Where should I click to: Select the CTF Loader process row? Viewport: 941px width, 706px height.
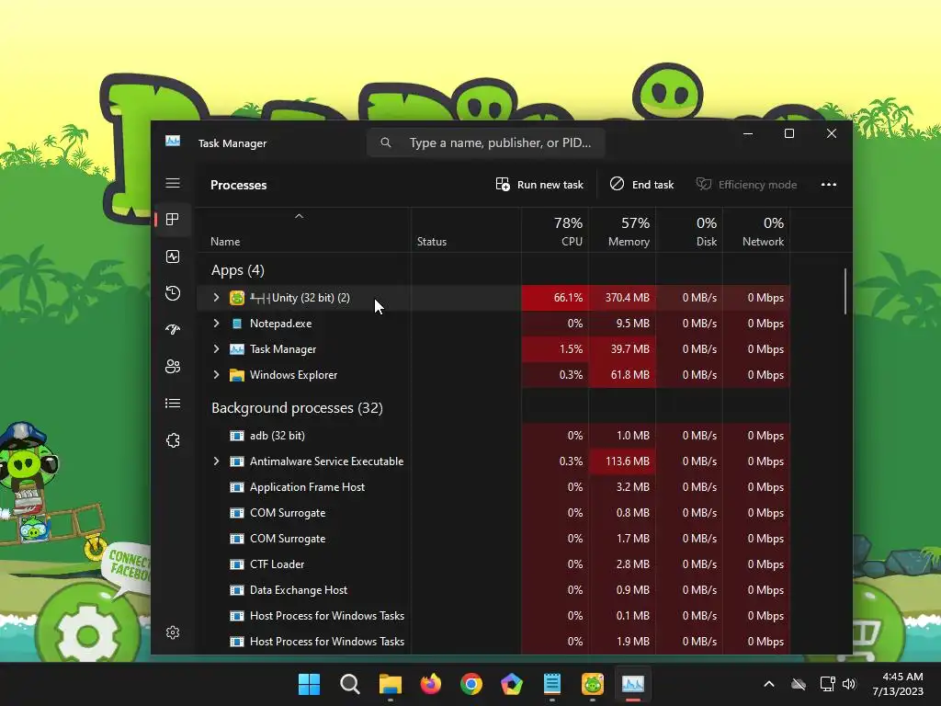tap(493, 564)
